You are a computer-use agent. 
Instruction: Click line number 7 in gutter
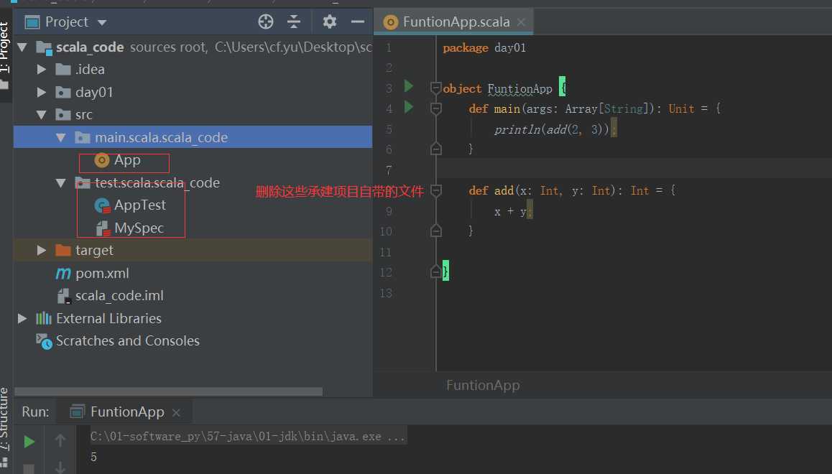click(389, 170)
